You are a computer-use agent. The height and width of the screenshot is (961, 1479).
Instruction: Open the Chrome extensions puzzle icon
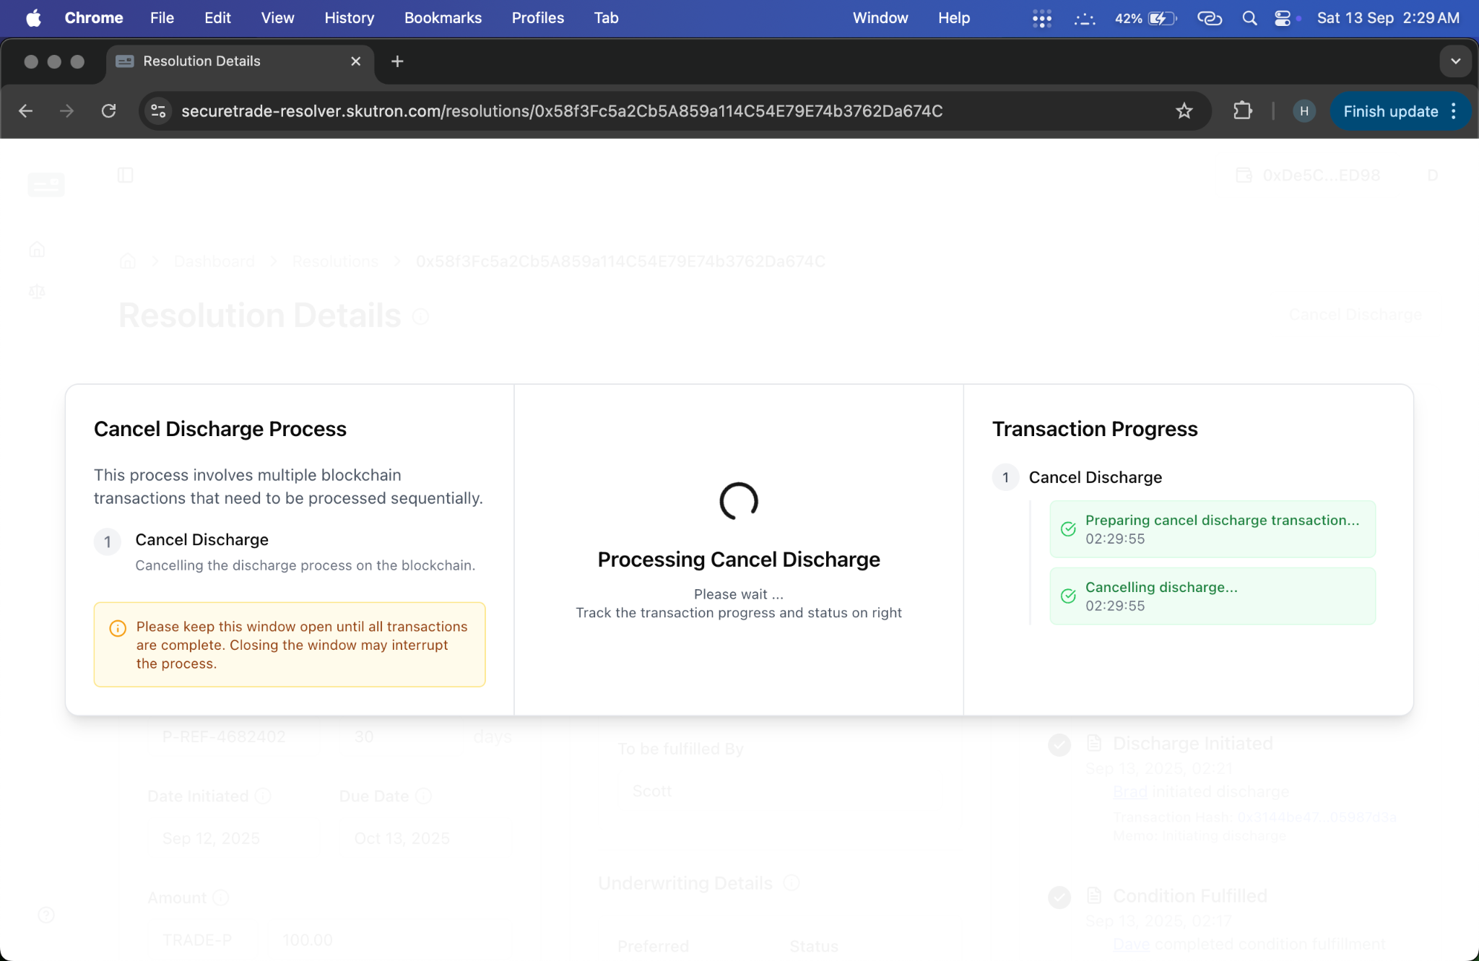pos(1243,111)
